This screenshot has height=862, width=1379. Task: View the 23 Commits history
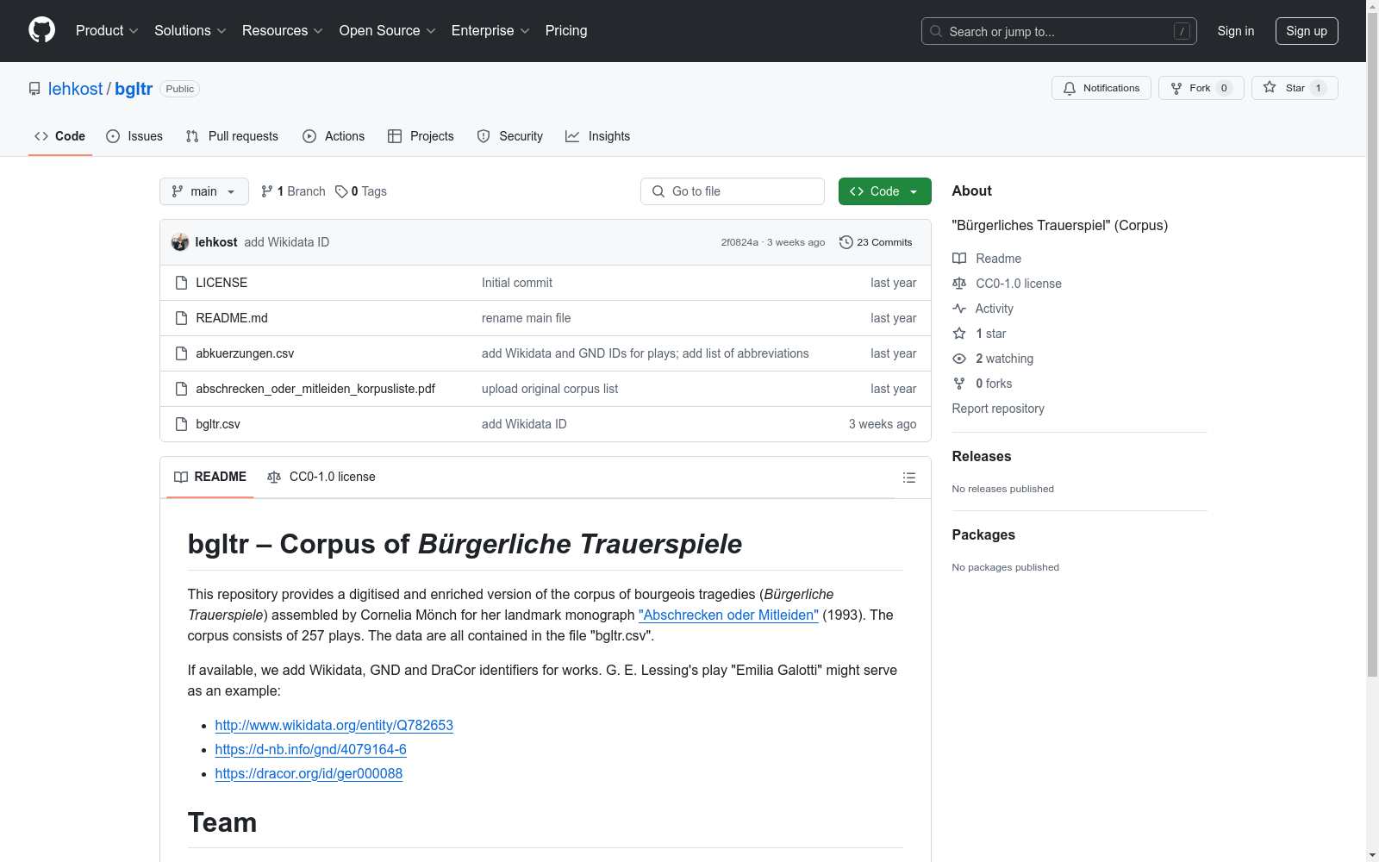pos(876,242)
